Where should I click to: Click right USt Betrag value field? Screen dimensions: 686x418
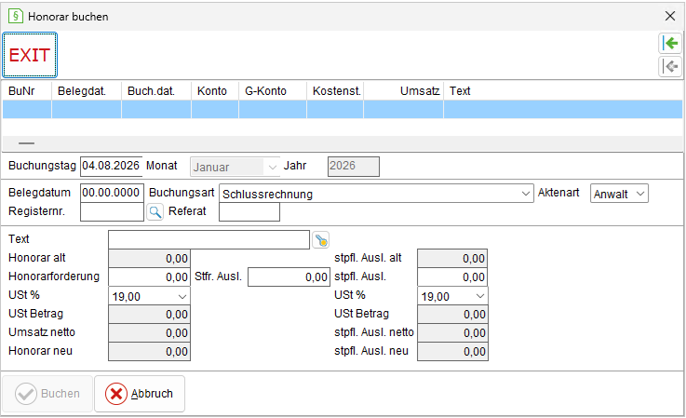[x=452, y=315]
